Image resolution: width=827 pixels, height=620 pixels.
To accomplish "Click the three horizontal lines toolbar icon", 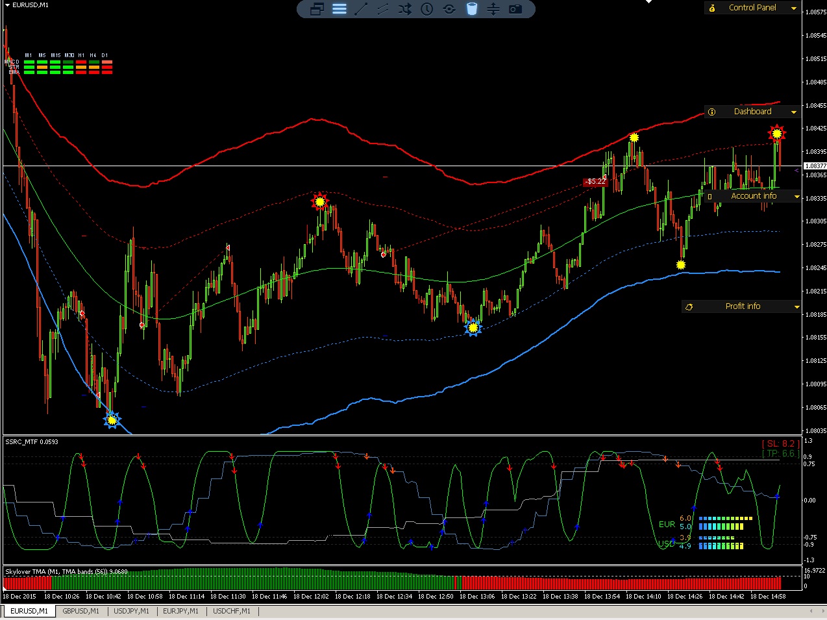I will click(x=339, y=9).
